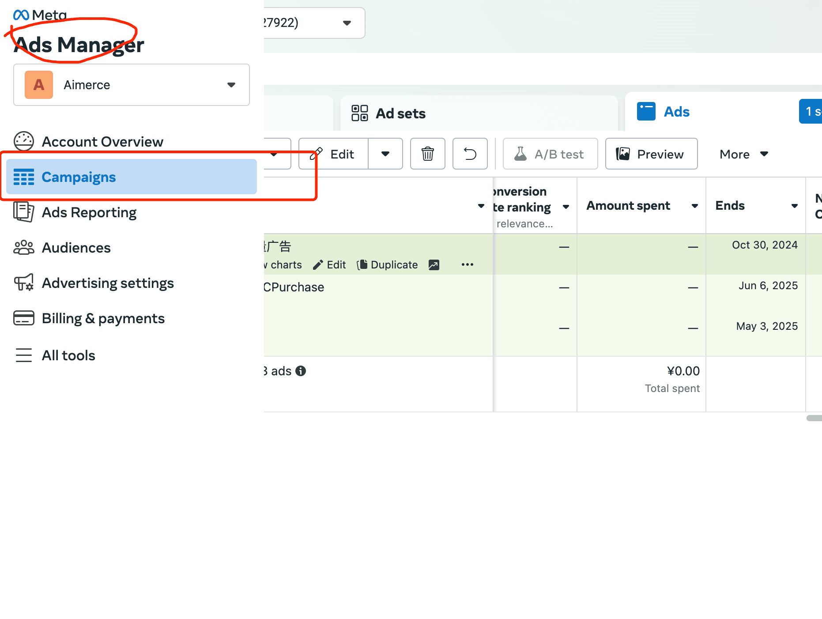Go to Audiences in sidebar
Image resolution: width=822 pixels, height=619 pixels.
76,248
